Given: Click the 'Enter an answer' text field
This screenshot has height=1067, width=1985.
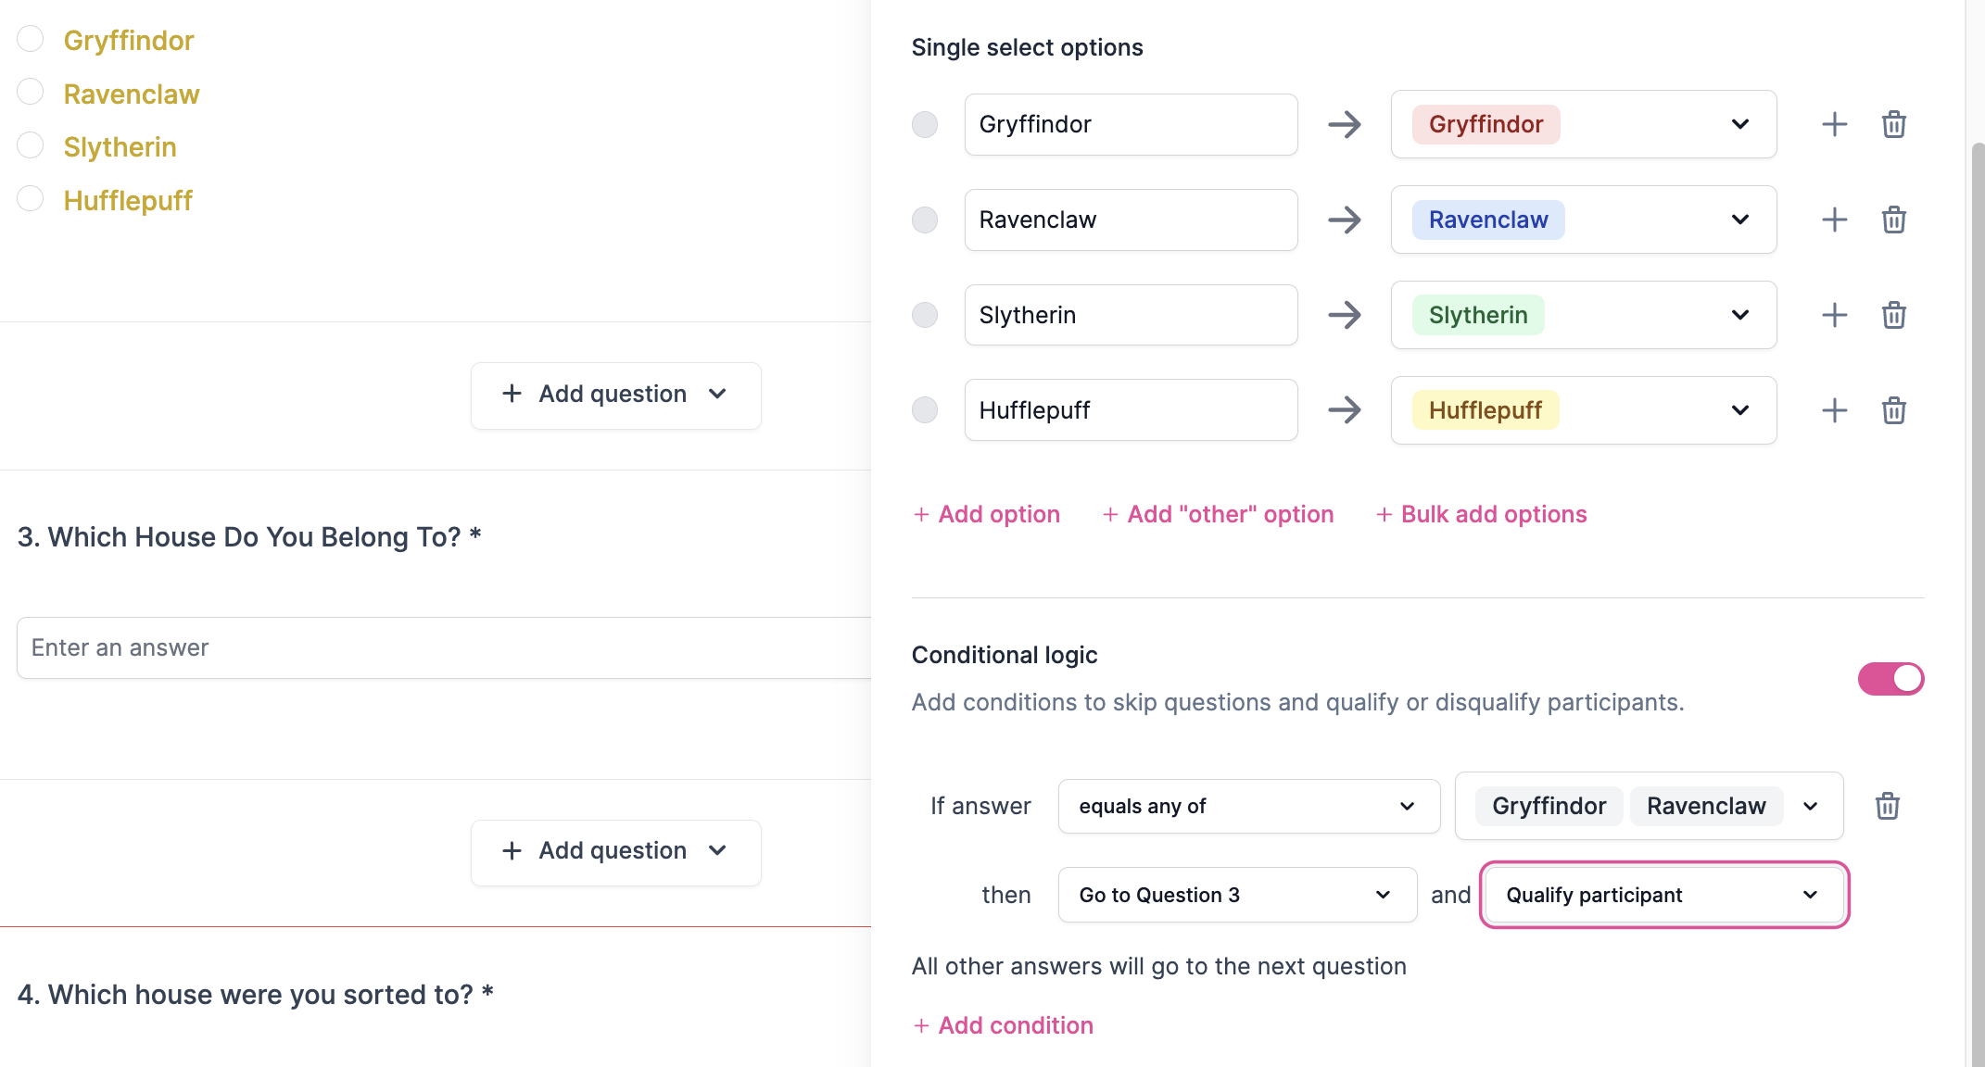Looking at the screenshot, I should (443, 647).
